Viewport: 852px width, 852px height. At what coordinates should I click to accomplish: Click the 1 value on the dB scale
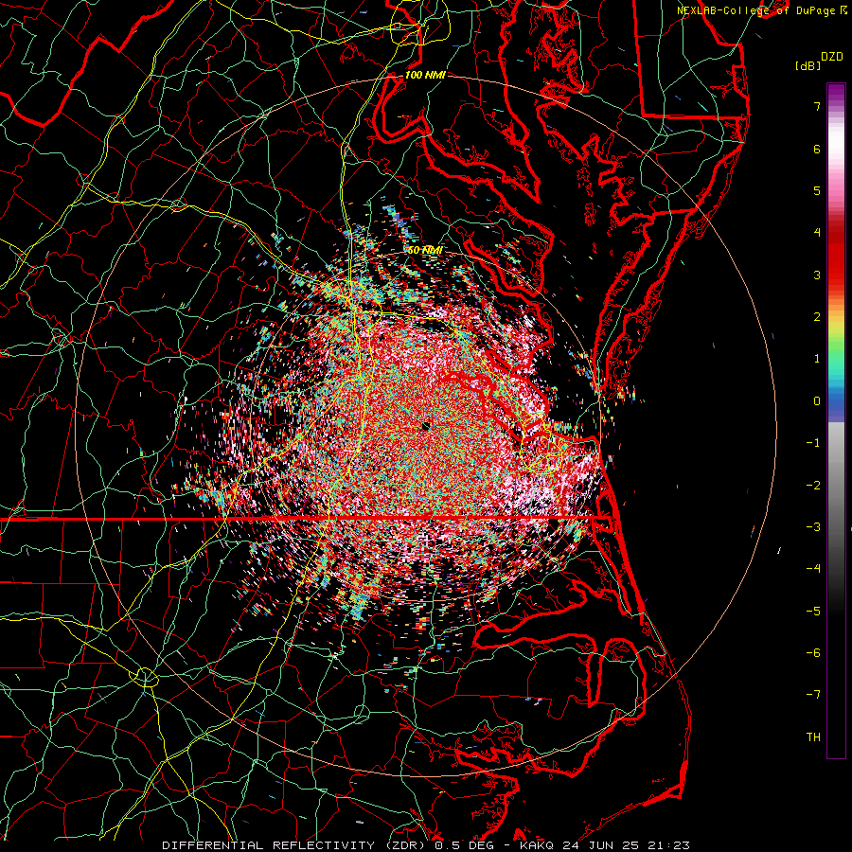pyautogui.click(x=817, y=359)
